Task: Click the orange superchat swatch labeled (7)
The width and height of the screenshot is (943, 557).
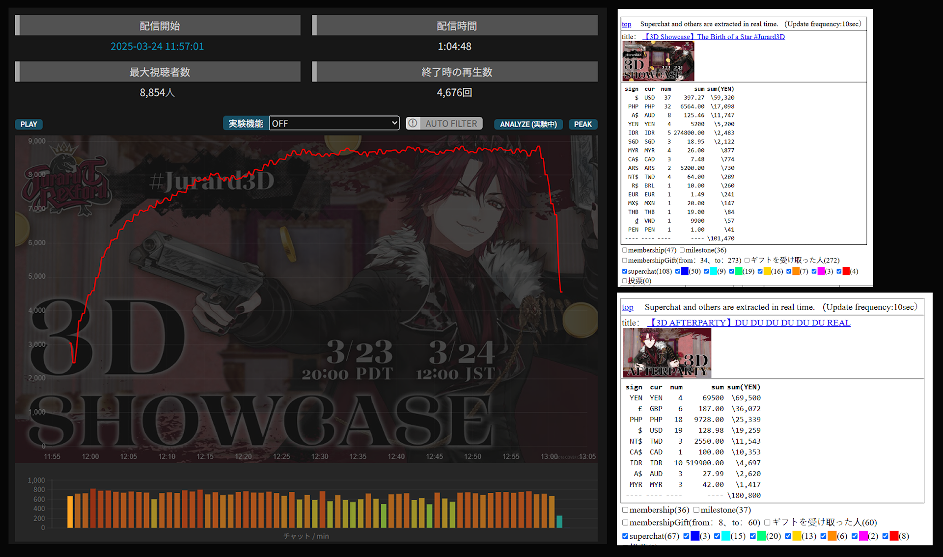Action: (x=796, y=271)
